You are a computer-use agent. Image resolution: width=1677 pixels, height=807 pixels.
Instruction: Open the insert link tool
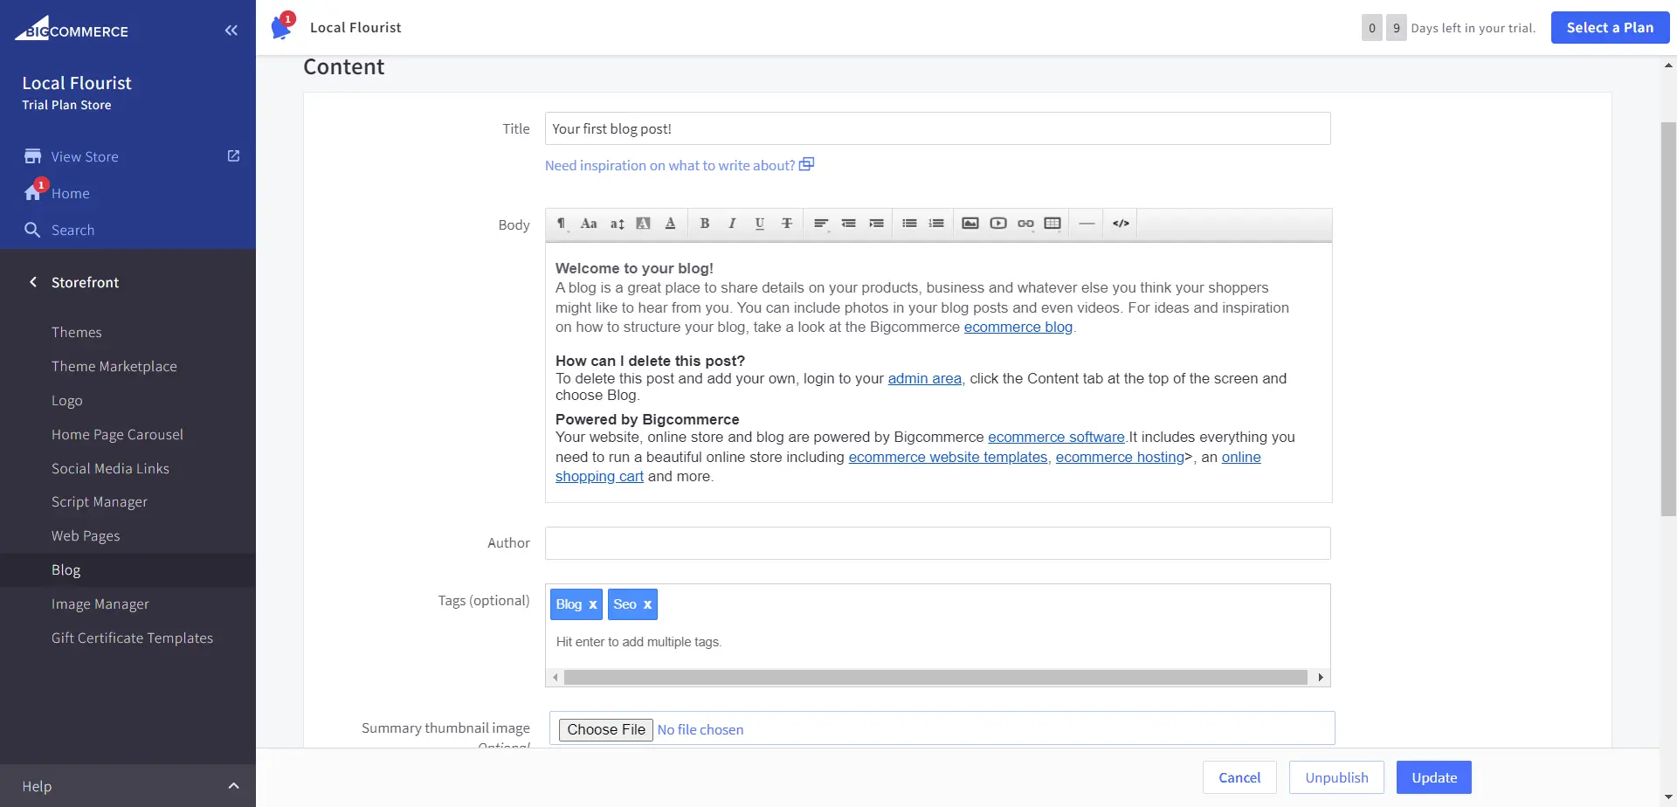pos(1025,224)
